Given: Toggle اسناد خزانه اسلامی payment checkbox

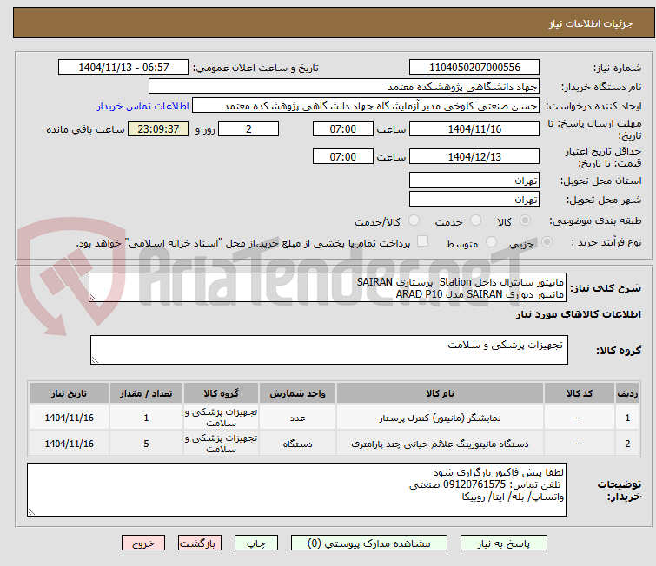Looking at the screenshot, I should pos(423,240).
